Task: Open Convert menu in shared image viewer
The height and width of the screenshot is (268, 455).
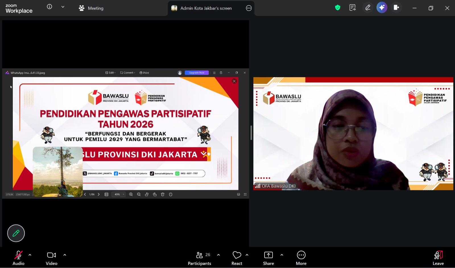Action: (x=128, y=73)
